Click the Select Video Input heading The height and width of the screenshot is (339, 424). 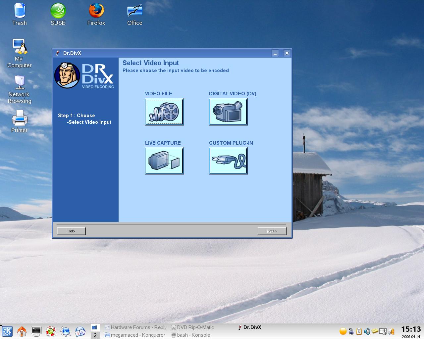coord(151,63)
